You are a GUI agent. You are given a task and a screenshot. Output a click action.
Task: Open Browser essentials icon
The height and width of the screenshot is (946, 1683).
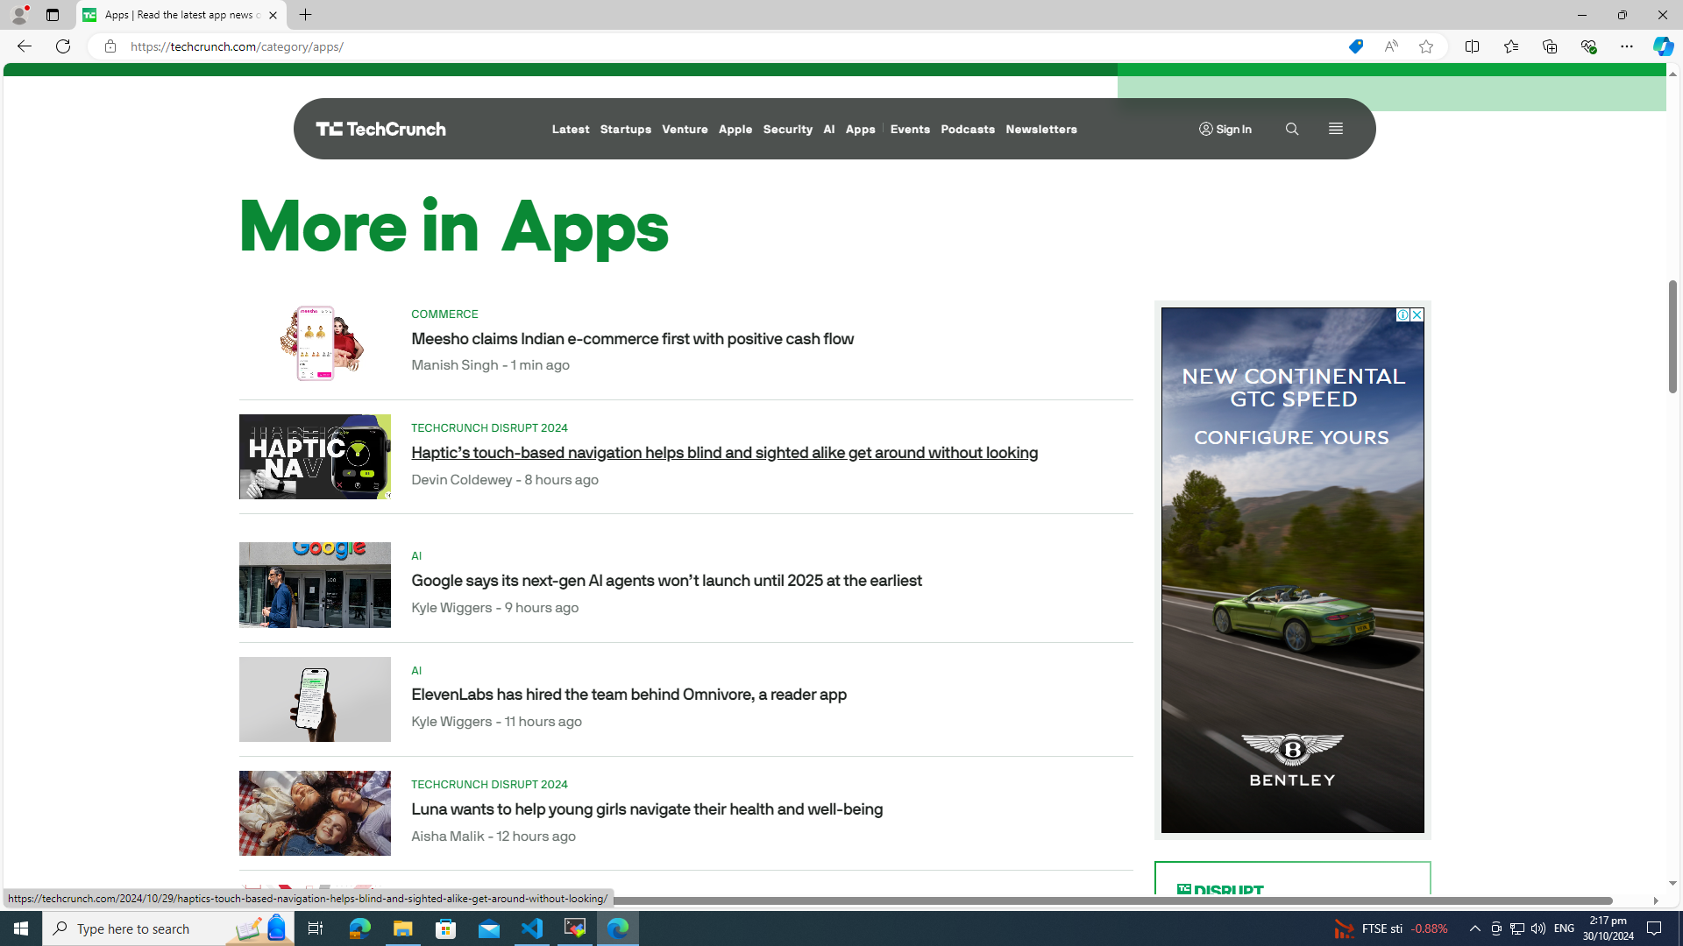point(1587,46)
